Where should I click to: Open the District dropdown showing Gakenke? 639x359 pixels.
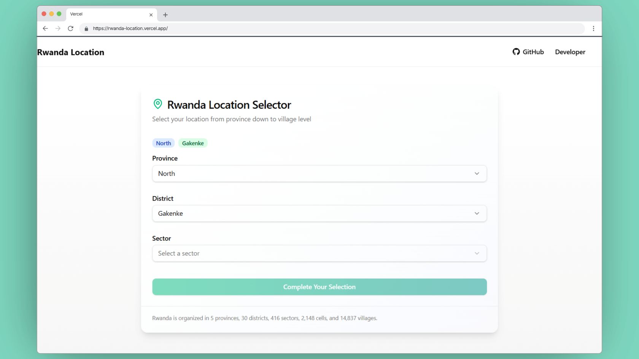point(319,214)
